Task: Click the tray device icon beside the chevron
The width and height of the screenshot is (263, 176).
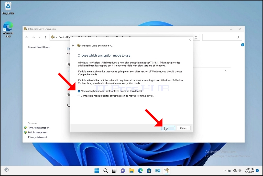Action: click(229, 171)
